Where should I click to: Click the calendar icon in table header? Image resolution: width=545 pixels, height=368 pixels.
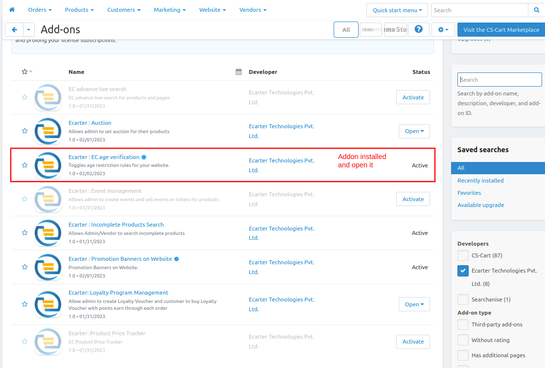(x=238, y=71)
